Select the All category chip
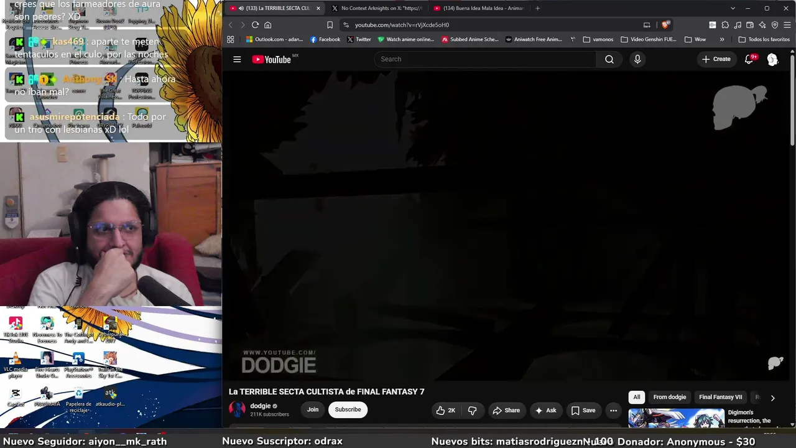The image size is (796, 448). point(637,397)
